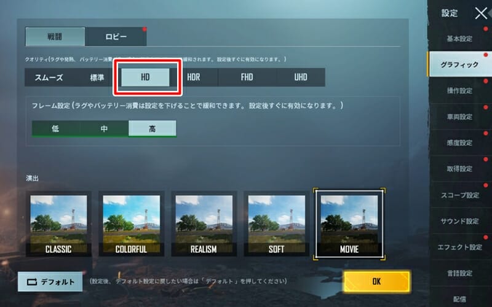Set frame rate to 低
The width and height of the screenshot is (492, 307).
[x=55, y=128]
